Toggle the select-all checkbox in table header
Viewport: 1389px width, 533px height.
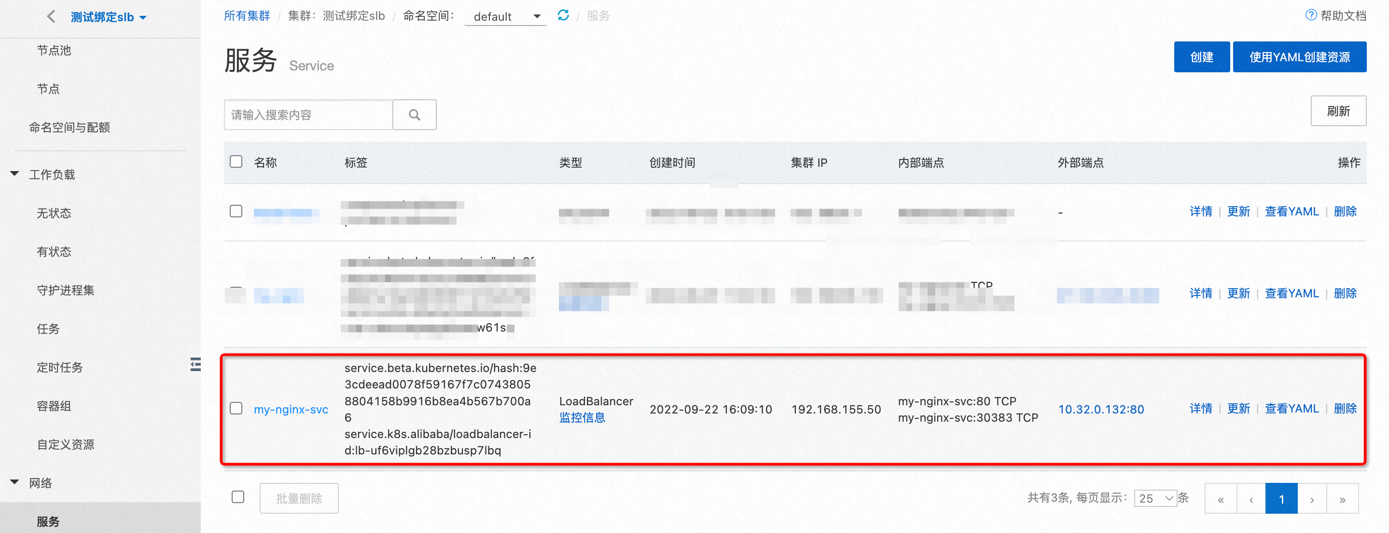[236, 162]
